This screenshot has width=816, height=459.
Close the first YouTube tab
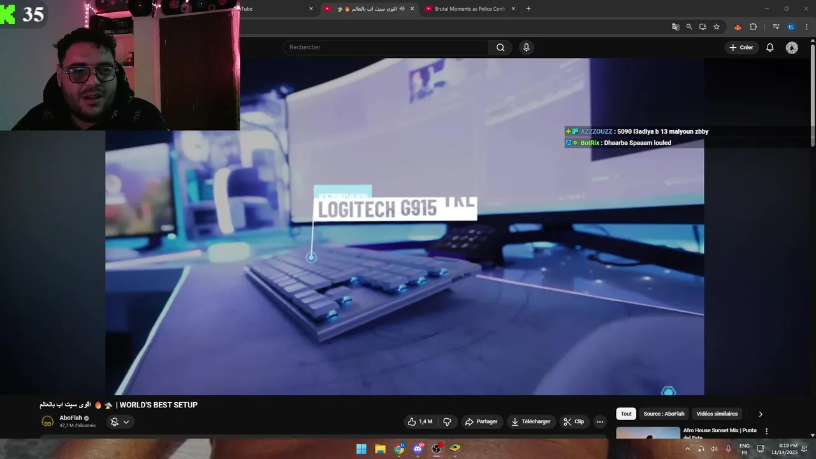(x=311, y=9)
